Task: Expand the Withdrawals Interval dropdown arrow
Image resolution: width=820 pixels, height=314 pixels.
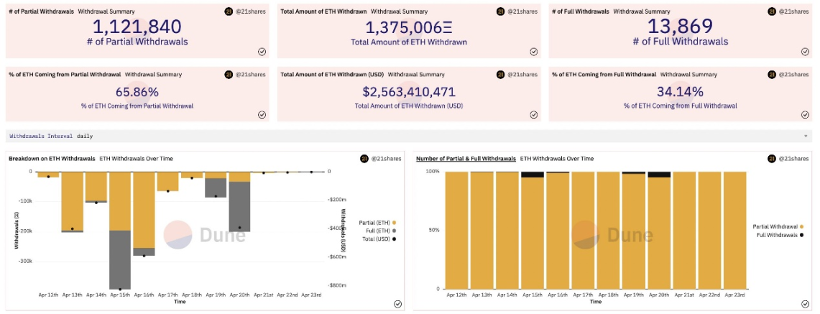Action: click(x=805, y=136)
